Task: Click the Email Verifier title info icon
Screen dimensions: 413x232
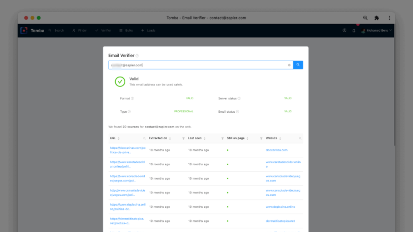Action: click(x=137, y=56)
